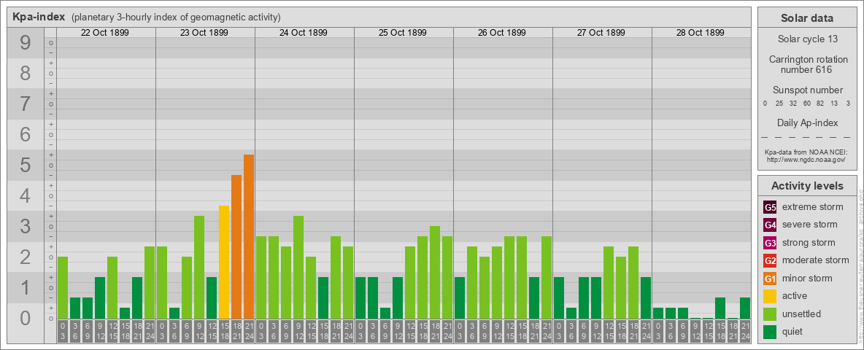Click the 21-24h bar on 28 Oct 1899
Viewport: 864px width, 350px height.
[745, 308]
